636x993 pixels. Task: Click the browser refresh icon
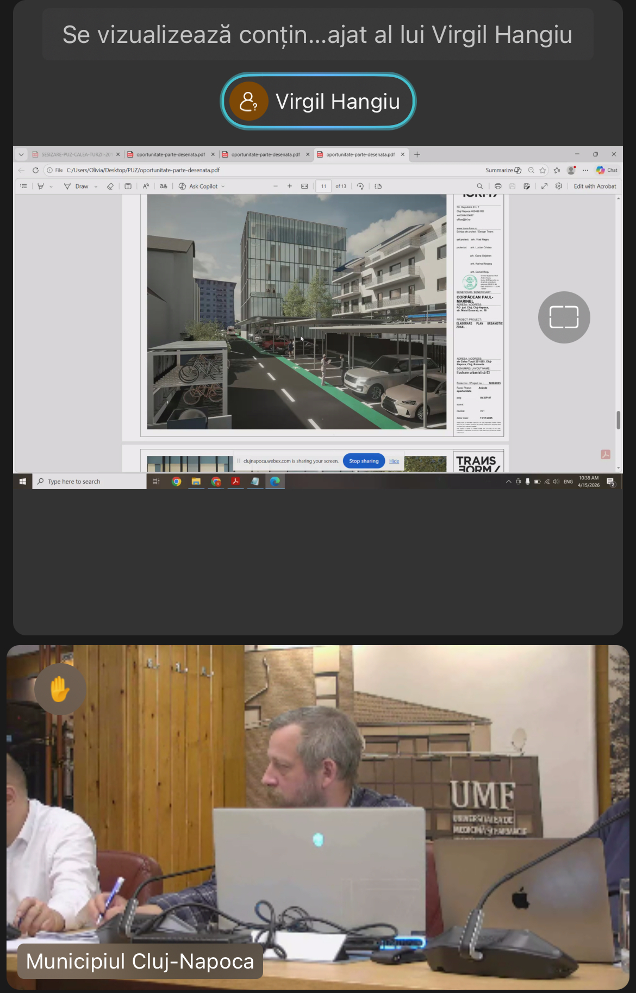(35, 170)
